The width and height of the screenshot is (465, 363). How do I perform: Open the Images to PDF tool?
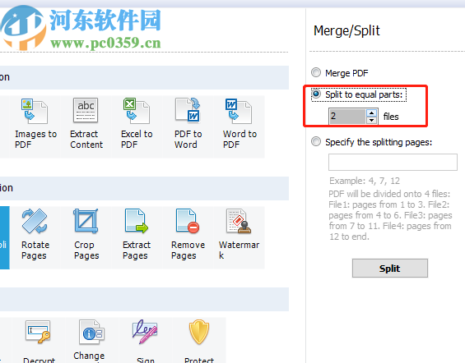click(x=35, y=126)
